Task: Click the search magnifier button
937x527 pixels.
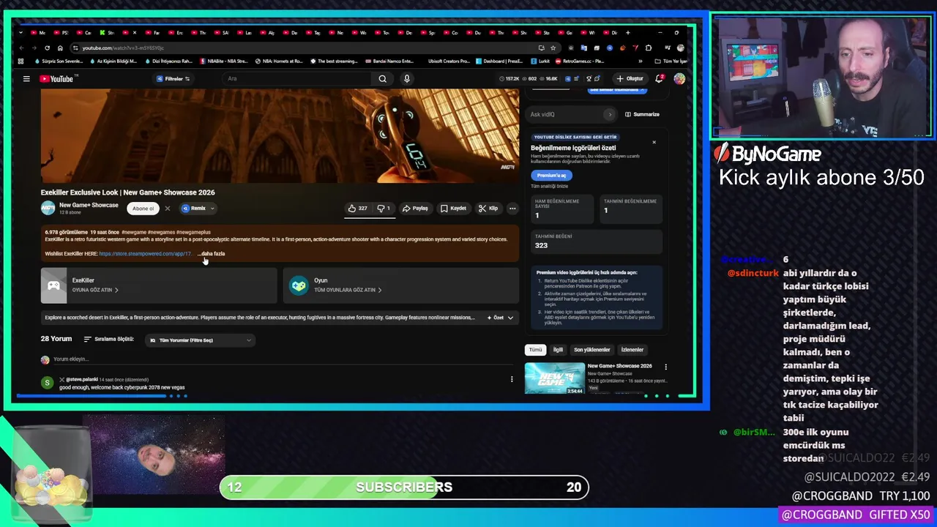Action: coord(382,78)
